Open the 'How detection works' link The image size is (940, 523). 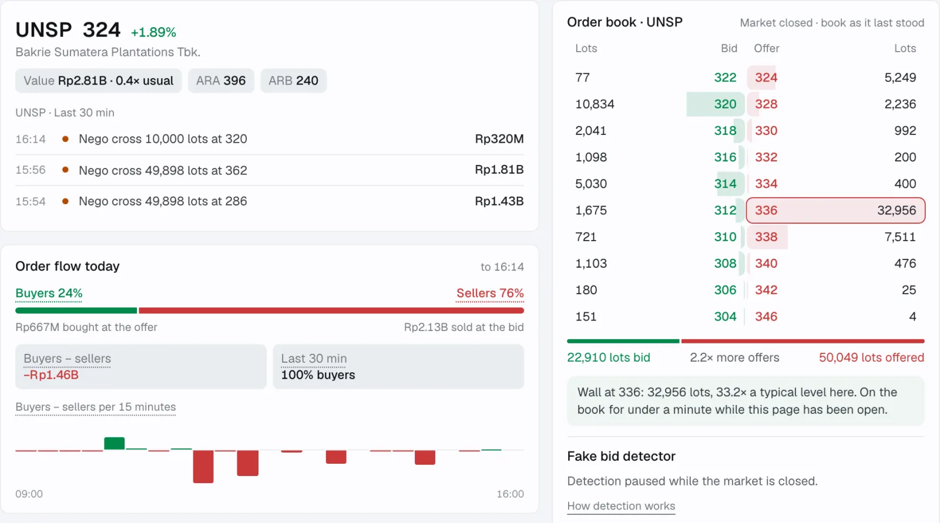pyautogui.click(x=621, y=506)
